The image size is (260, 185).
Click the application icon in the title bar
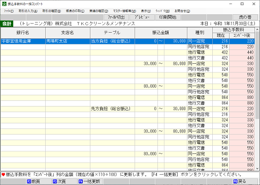pyautogui.click(x=4, y=4)
